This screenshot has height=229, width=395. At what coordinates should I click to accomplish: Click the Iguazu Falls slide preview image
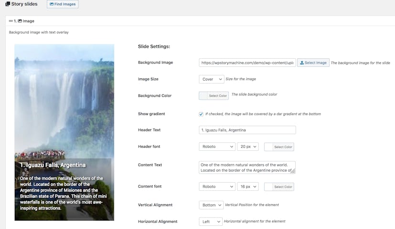click(x=64, y=100)
